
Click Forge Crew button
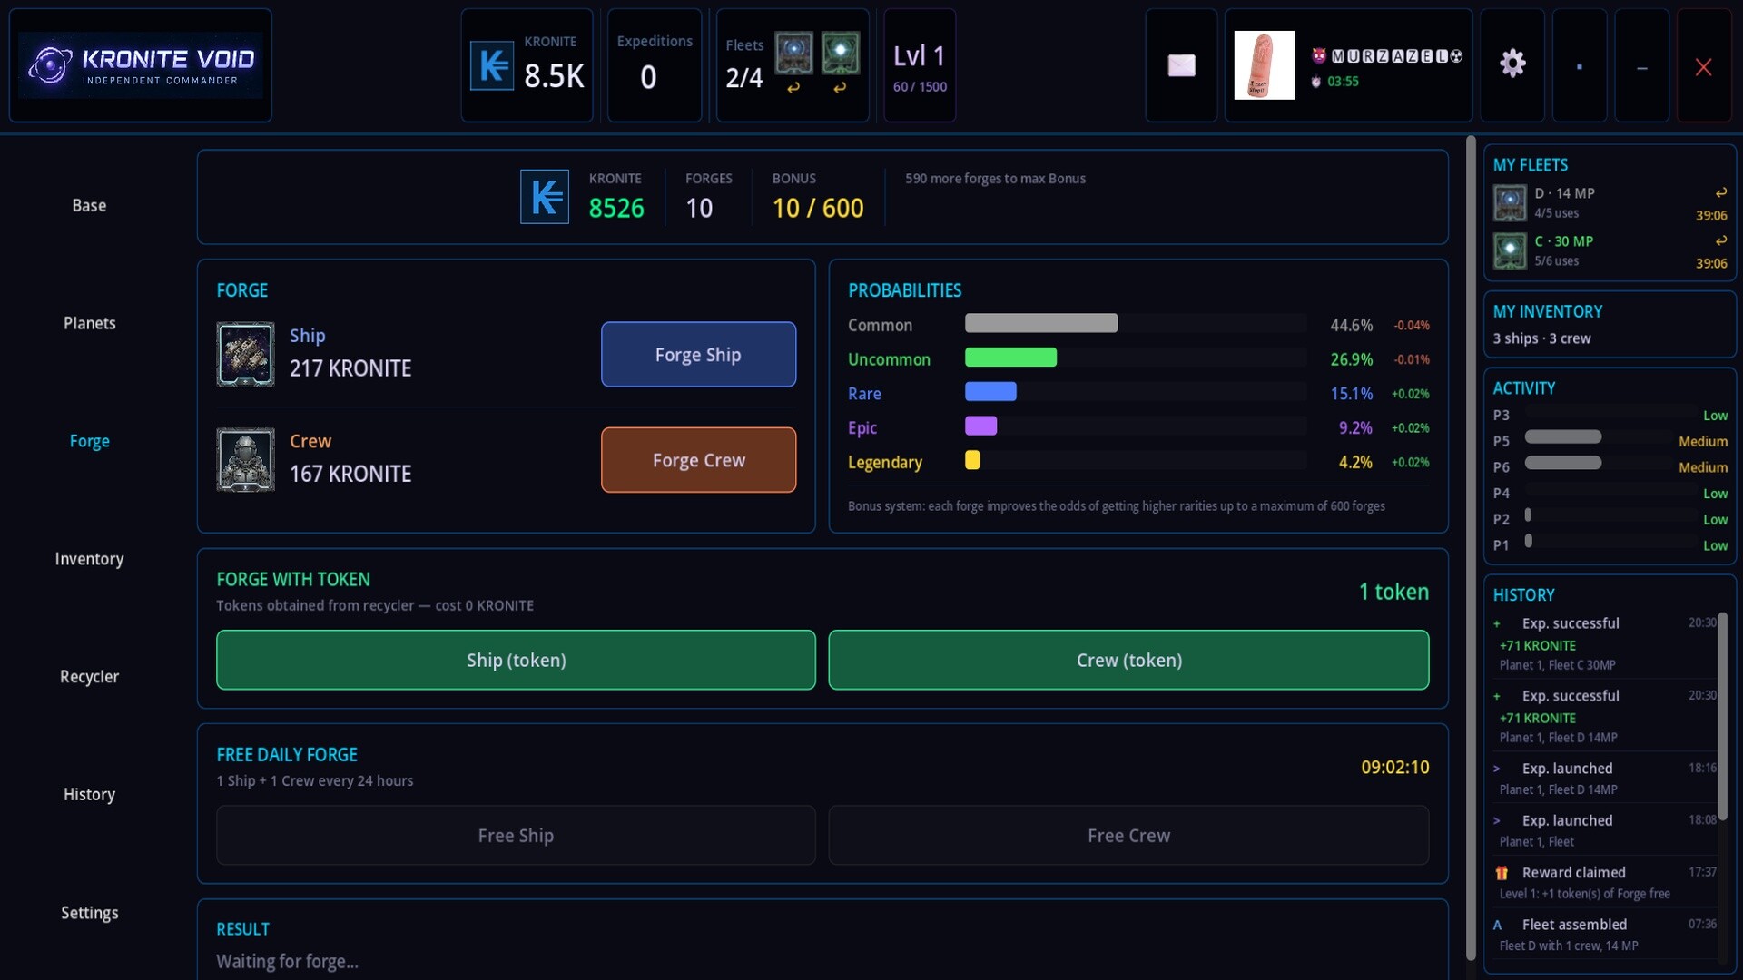click(698, 460)
